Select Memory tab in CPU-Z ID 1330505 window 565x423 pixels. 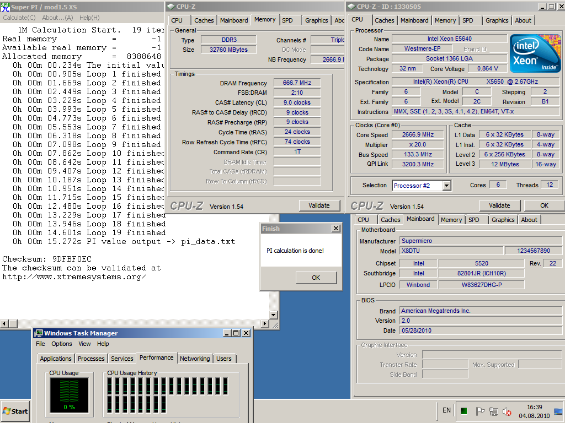tap(445, 20)
